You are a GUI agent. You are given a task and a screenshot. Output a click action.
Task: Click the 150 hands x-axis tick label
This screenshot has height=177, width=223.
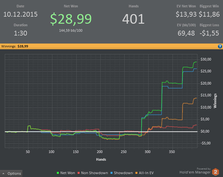coord(76,152)
